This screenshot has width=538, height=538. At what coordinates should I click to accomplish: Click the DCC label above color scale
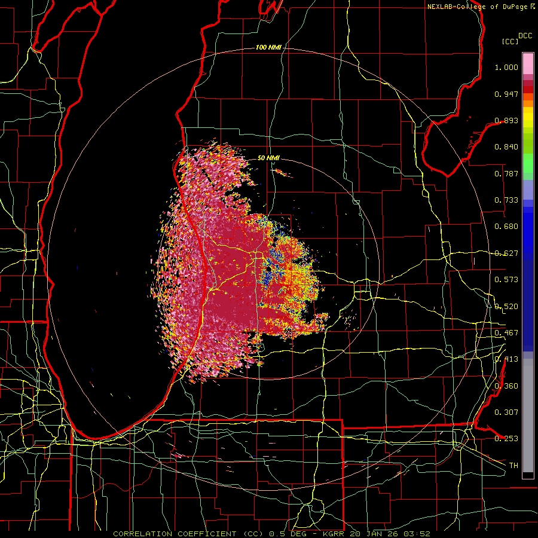(525, 36)
